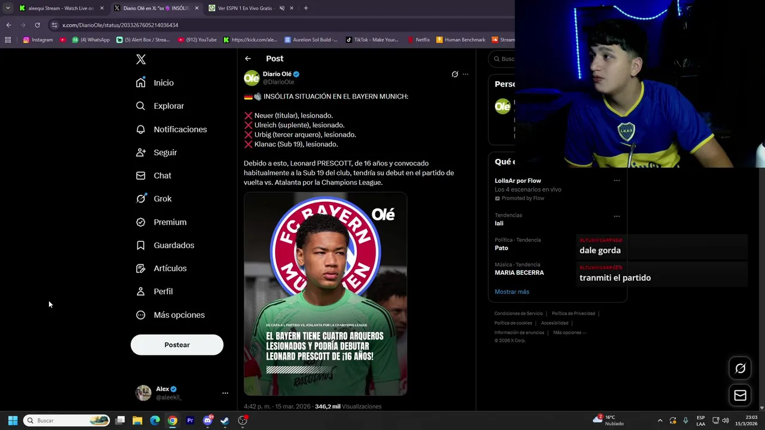Viewport: 765px width, 430px height.
Task: Click Mostrar más under trends
Action: [512, 291]
